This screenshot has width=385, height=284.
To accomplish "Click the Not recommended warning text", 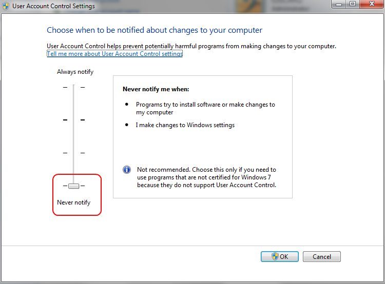I will pos(206,177).
